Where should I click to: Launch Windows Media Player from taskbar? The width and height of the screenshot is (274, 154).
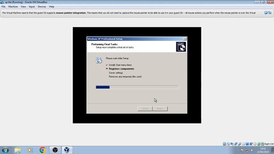point(30,150)
